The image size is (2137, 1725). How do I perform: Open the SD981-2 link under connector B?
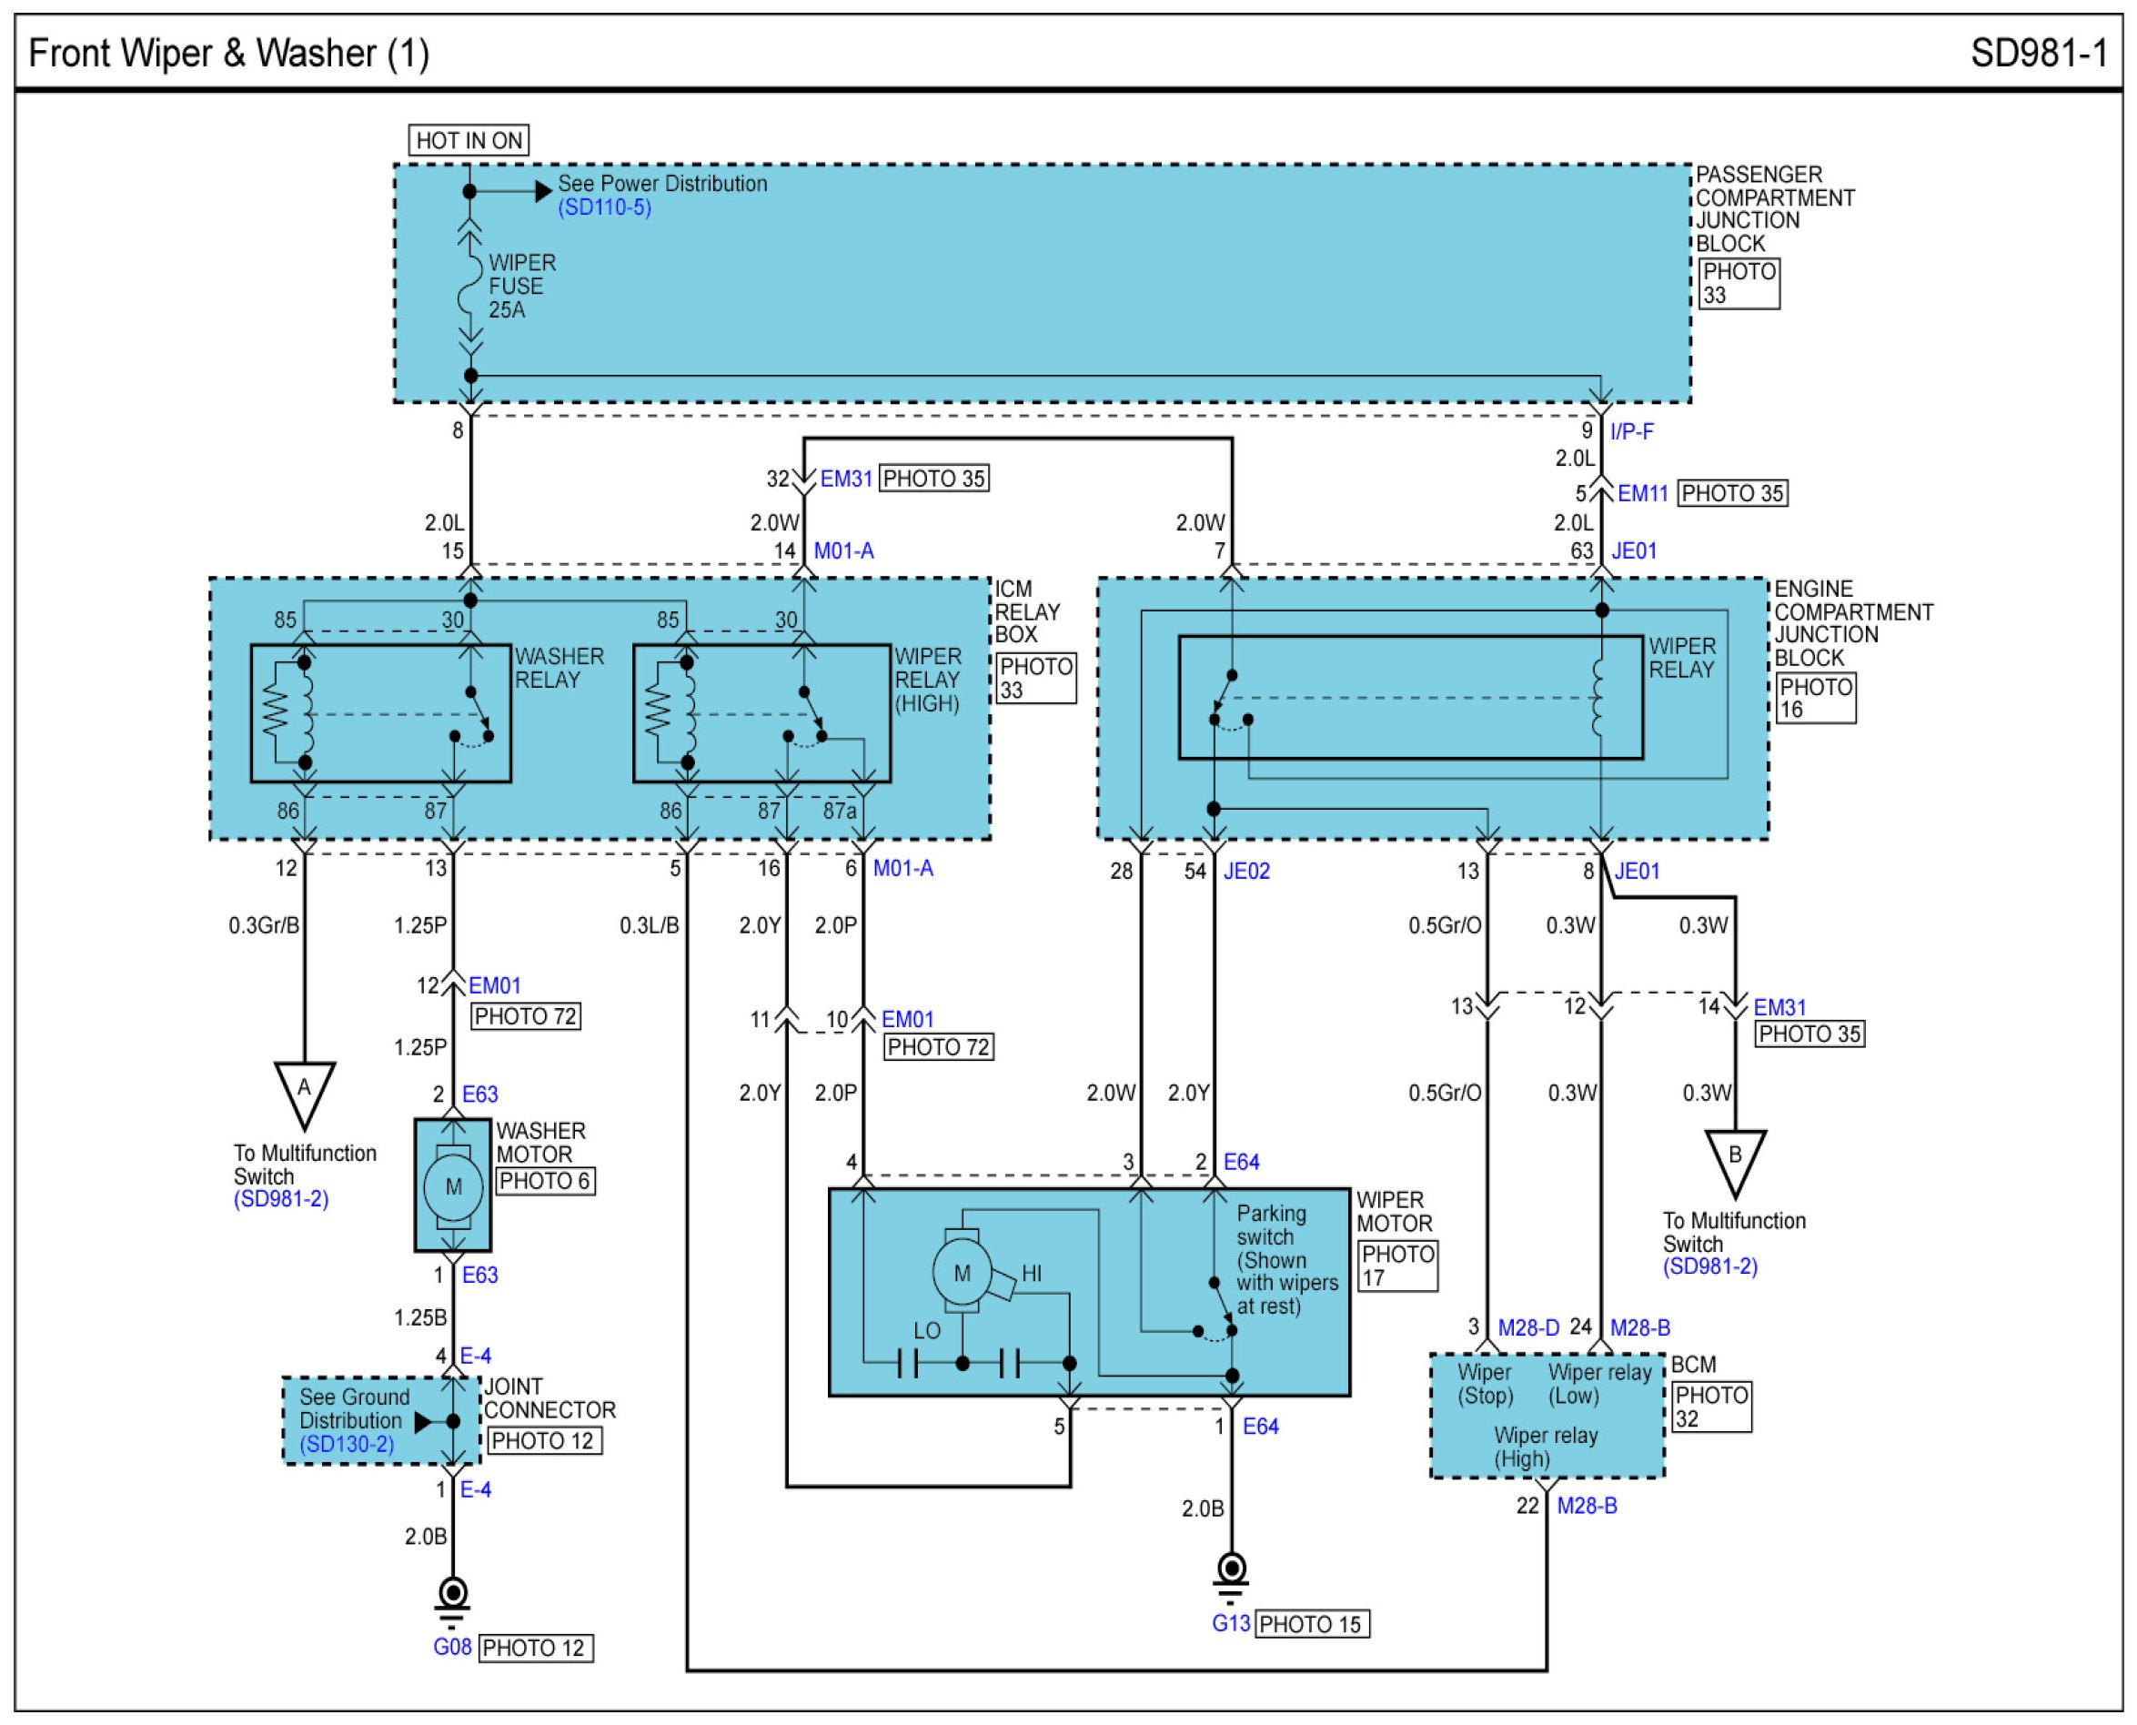coord(1709,1266)
